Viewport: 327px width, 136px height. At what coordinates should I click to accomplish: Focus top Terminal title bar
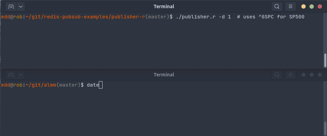pos(164,6)
